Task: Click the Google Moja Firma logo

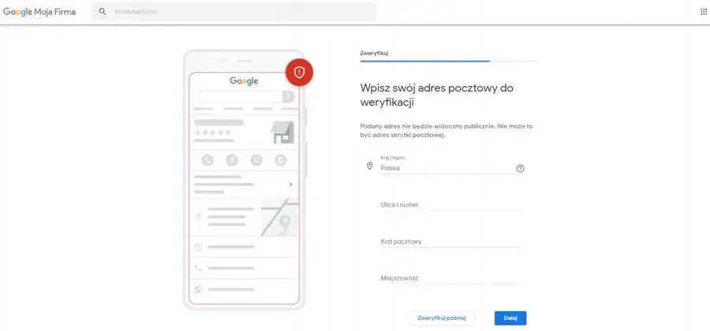Action: click(39, 12)
